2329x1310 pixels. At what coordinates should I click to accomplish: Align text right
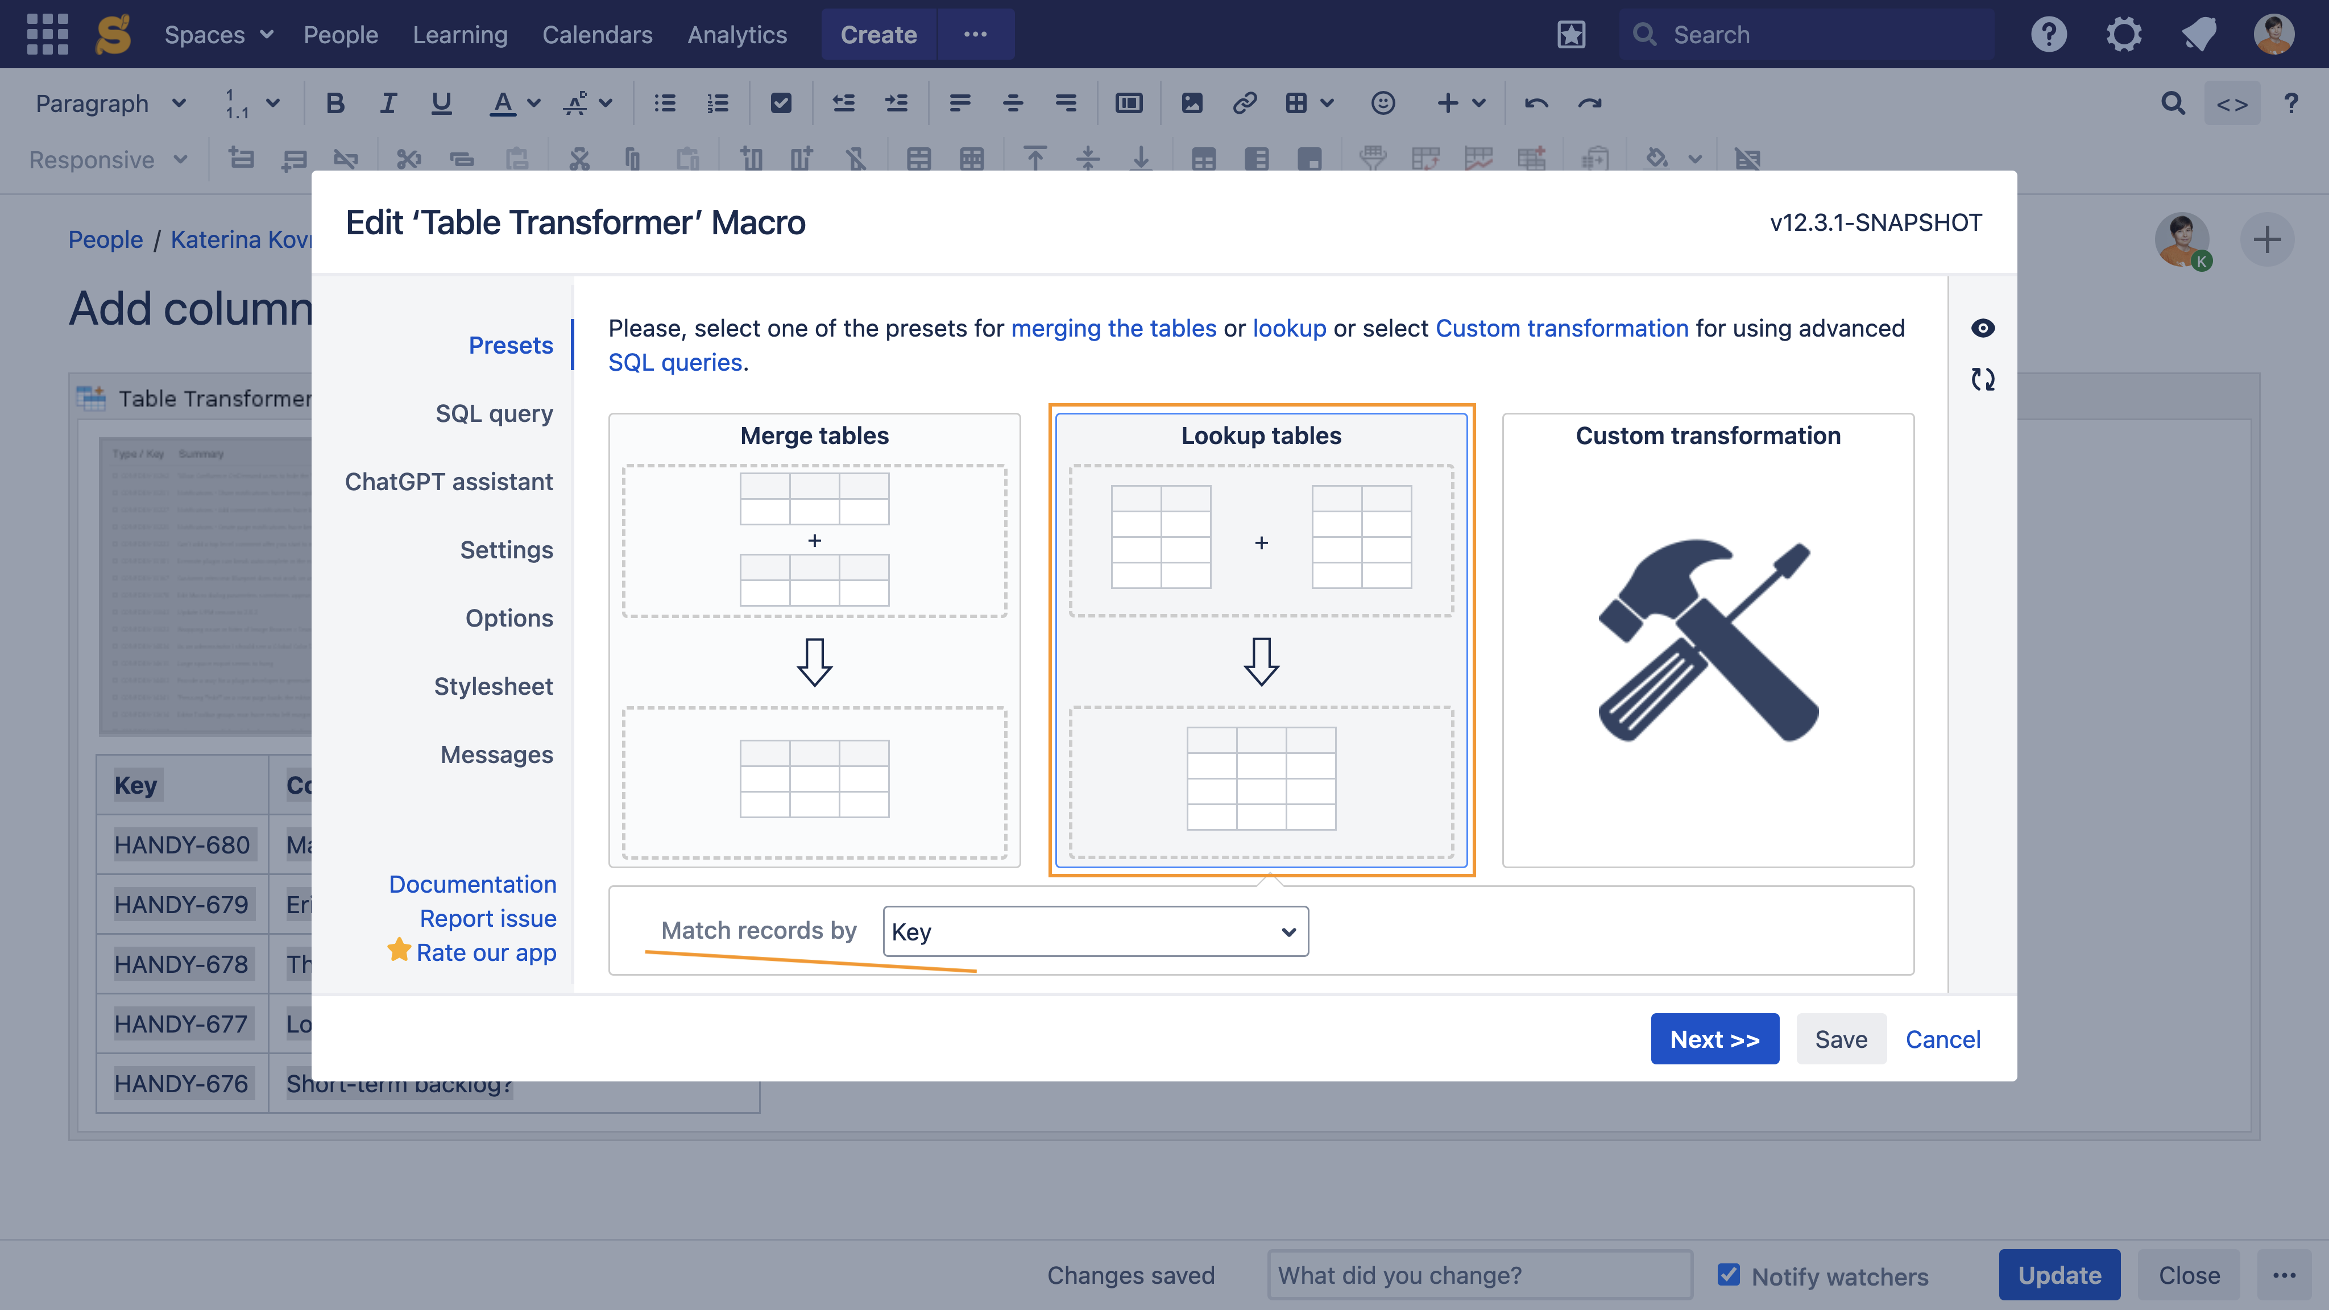coord(1066,103)
